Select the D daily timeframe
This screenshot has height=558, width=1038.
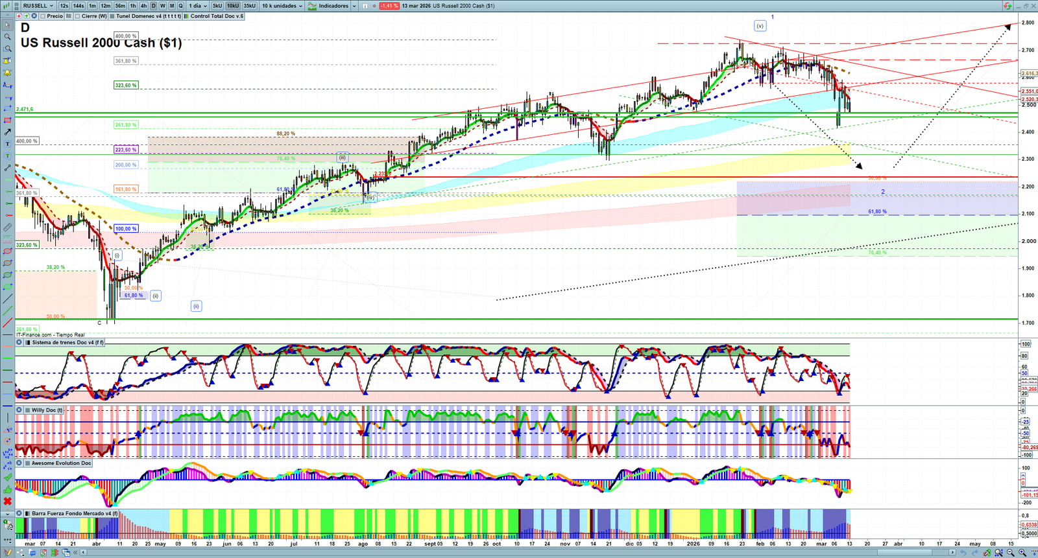pos(153,6)
